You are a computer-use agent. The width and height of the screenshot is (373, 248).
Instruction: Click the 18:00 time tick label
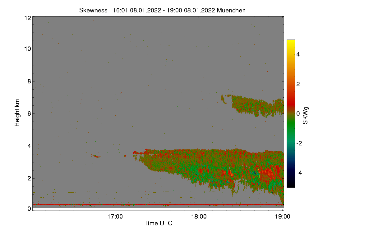[x=199, y=216]
